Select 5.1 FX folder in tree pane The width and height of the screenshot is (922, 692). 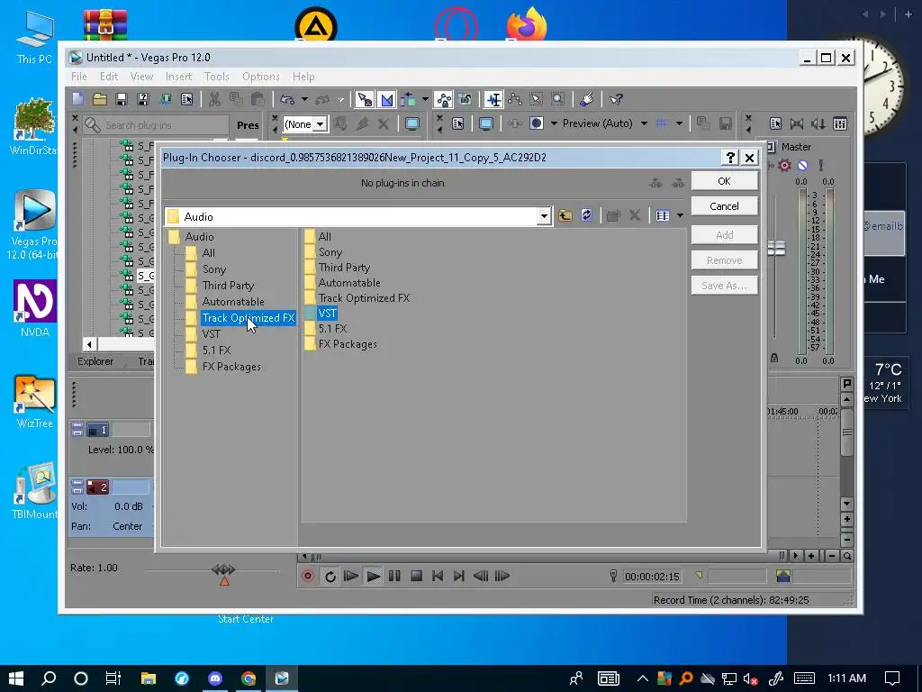[216, 351]
